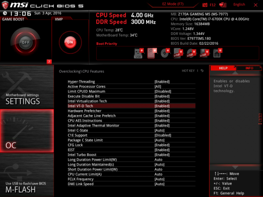Open DMI Link Speed [Auto] value

click(x=159, y=184)
